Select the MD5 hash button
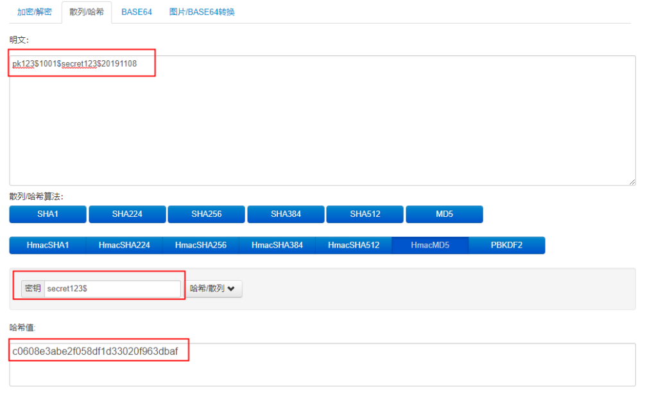The height and width of the screenshot is (397, 654). click(444, 214)
